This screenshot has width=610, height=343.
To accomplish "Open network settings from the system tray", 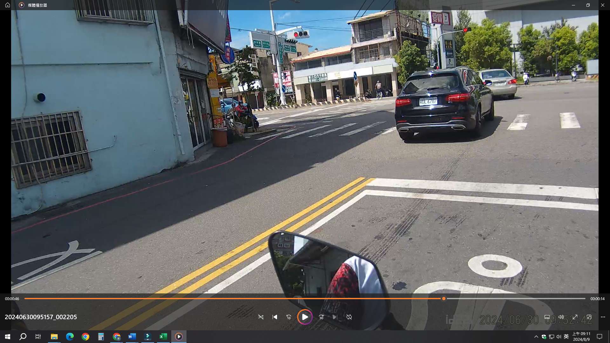I will click(552, 337).
